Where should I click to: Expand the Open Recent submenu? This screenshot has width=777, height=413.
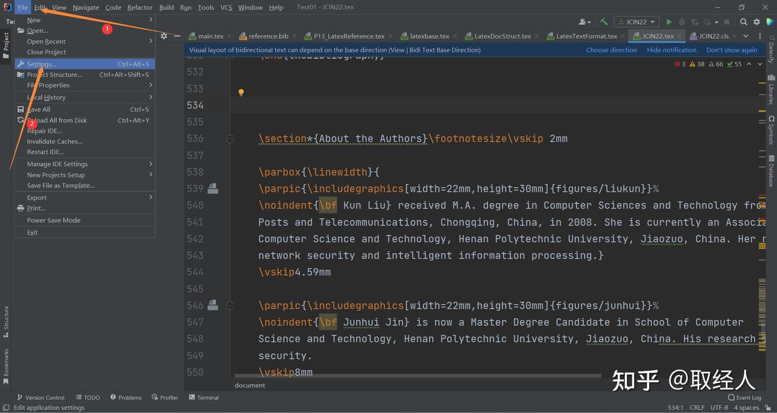click(x=46, y=42)
